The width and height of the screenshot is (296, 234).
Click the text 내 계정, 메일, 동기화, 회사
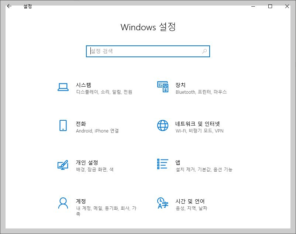[x=103, y=208]
